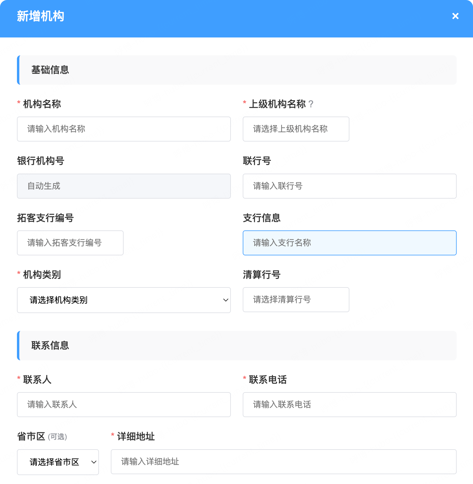473x484 pixels.
Task: Click the 机构类别 field label
Action: pos(42,275)
